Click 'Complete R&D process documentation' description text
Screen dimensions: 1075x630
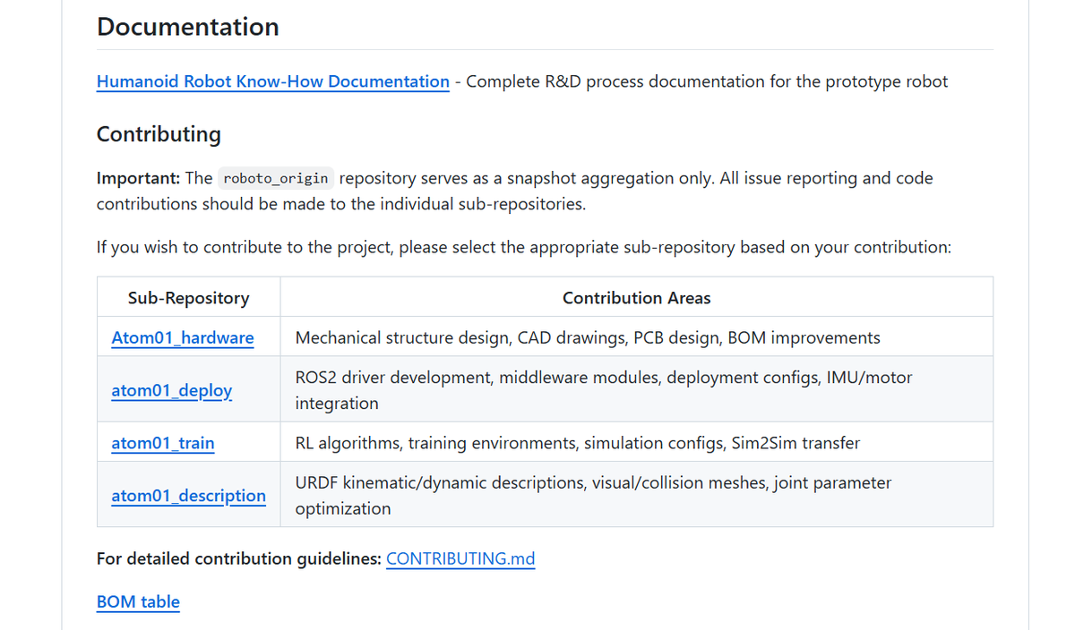[707, 81]
